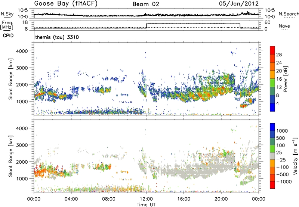Click the "-500" label on Velocity scale

[x=282, y=174]
